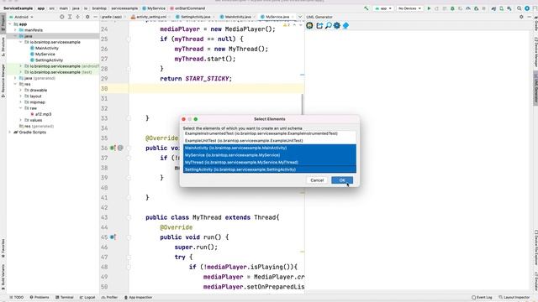Click the onStartCommand breadcrumb in the navigation bar
The width and height of the screenshot is (538, 302).
pyautogui.click(x=187, y=8)
